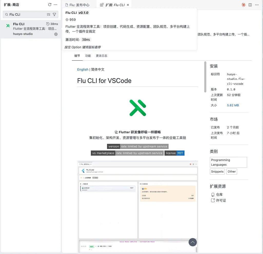Click the scroll-to-top round button
The image size is (263, 254).
(x=192, y=242)
